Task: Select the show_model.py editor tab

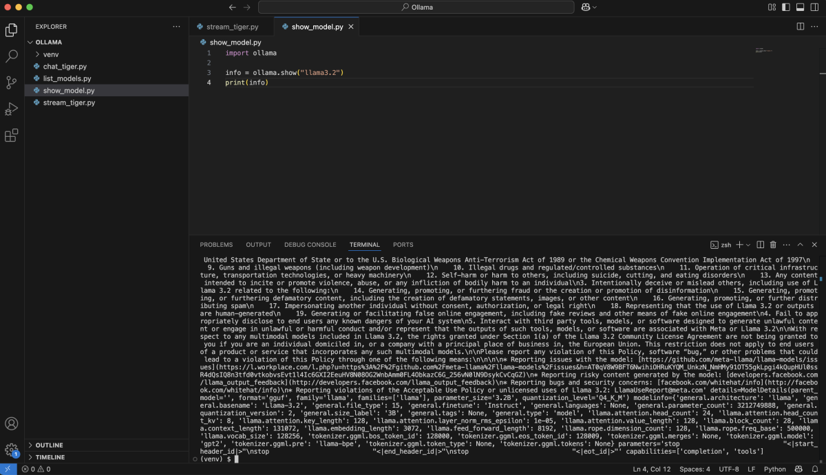Action: click(x=317, y=27)
